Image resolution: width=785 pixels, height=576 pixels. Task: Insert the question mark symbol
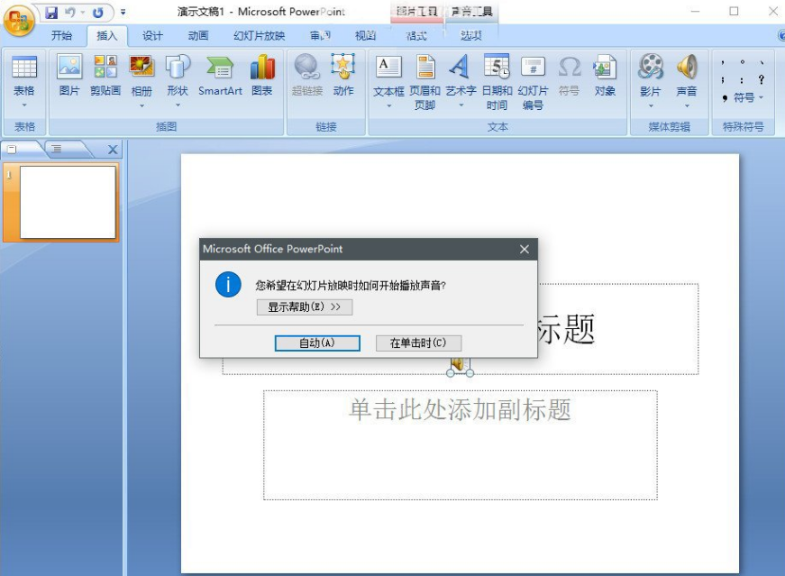click(761, 79)
